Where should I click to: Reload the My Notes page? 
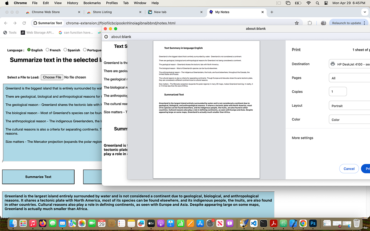coord(24,23)
